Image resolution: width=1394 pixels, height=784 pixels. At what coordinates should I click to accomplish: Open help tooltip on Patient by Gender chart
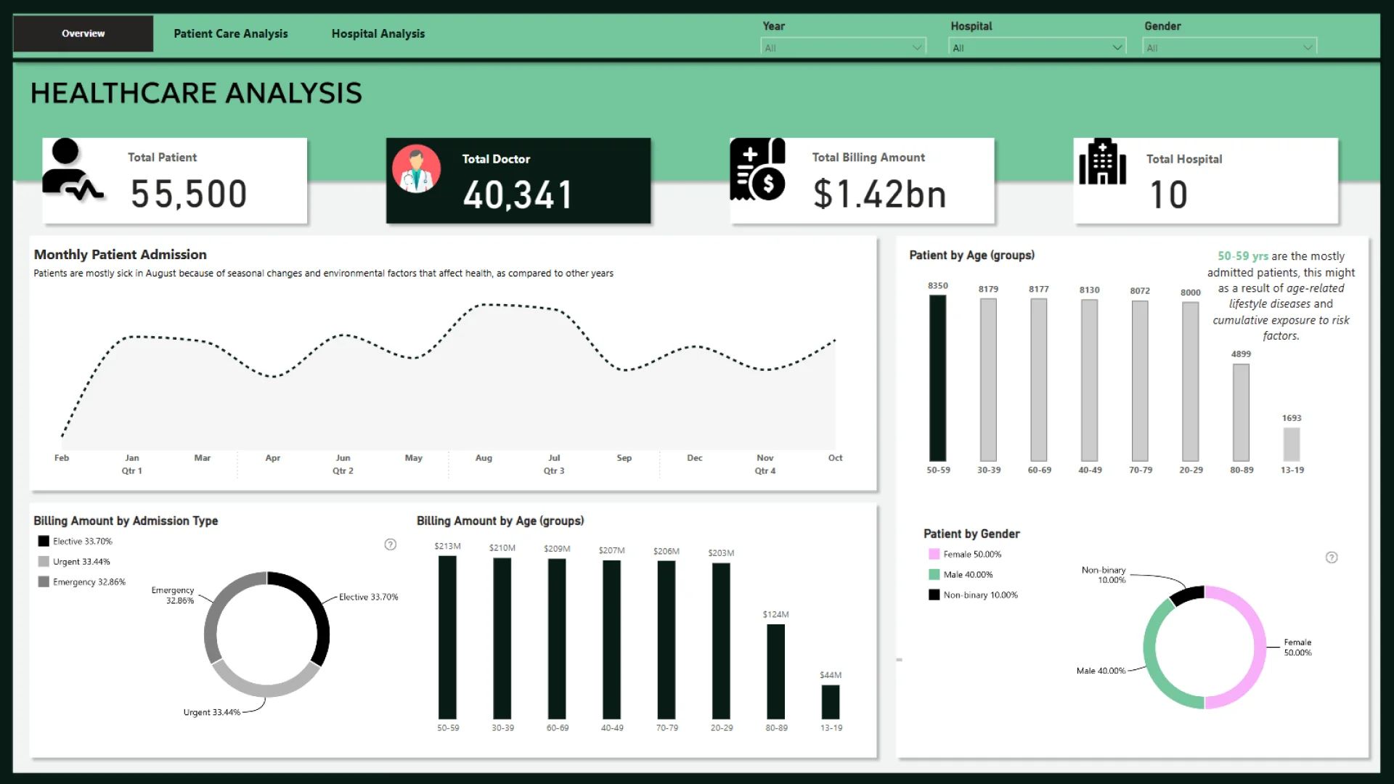click(x=1331, y=558)
